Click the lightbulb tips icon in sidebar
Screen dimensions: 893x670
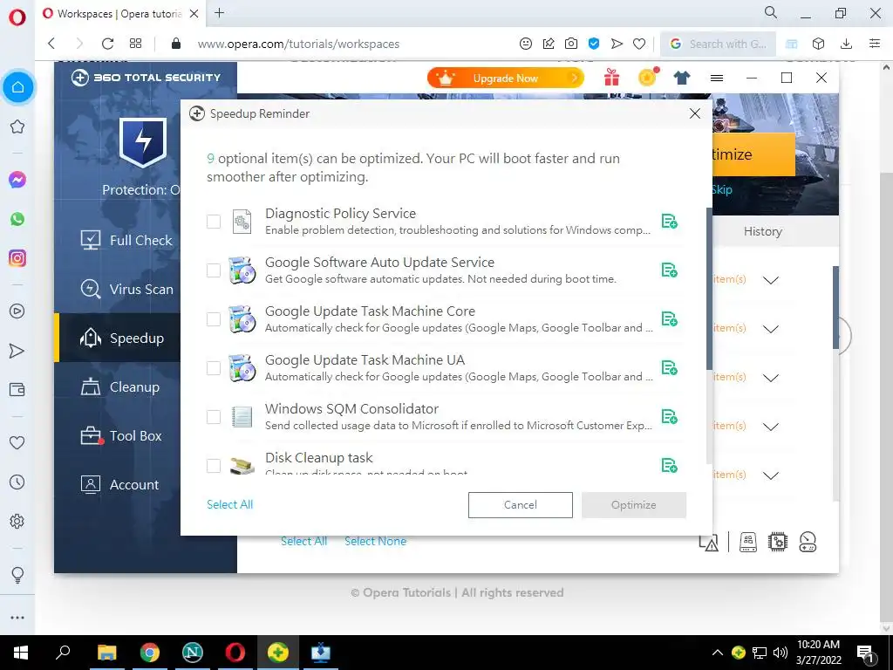click(x=17, y=575)
